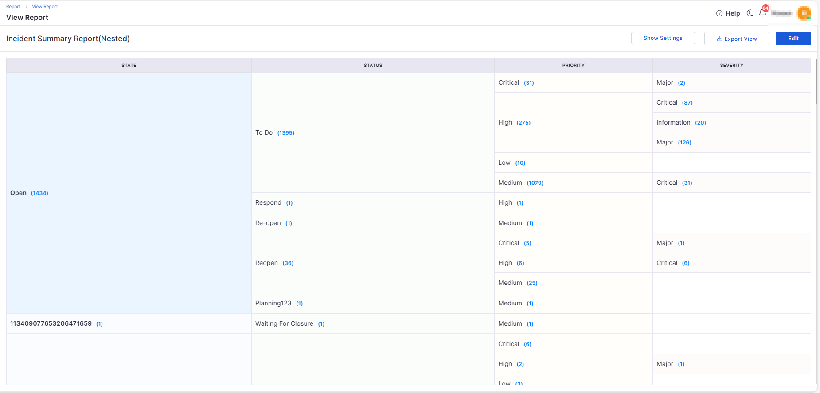Open Information severity count 20
Viewport: 820px width, 393px height.
click(700, 123)
